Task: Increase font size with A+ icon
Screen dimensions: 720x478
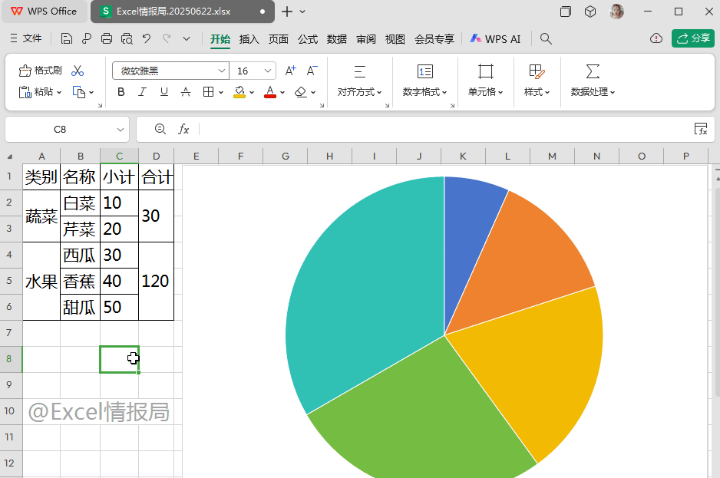Action: (x=291, y=71)
